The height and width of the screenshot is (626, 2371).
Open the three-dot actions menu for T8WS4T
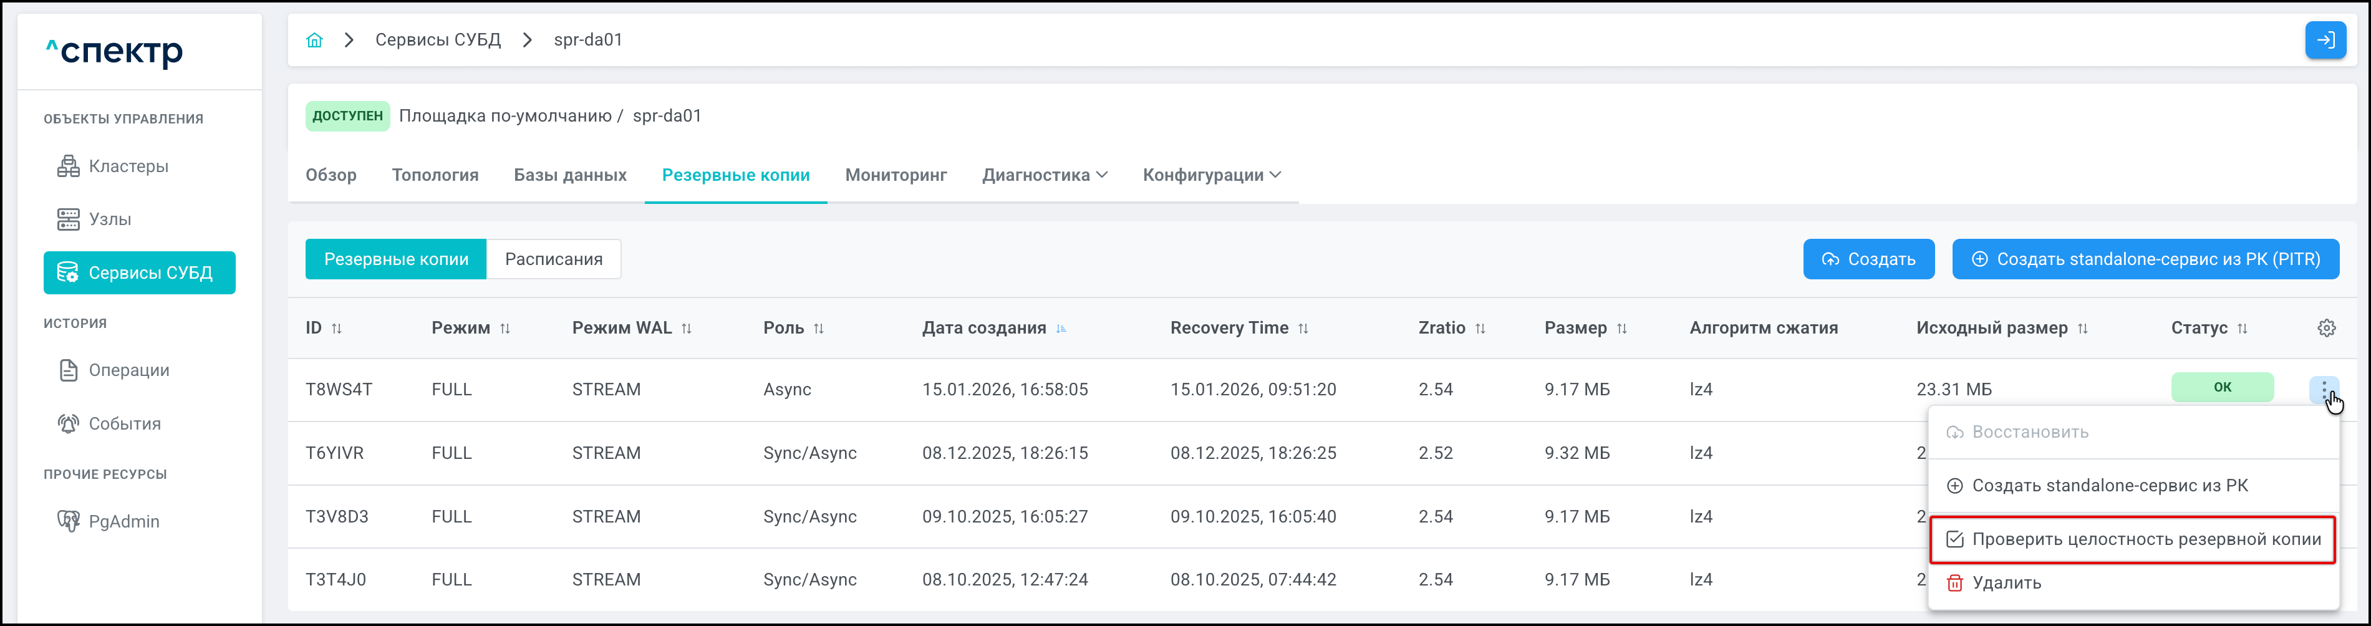tap(2324, 390)
